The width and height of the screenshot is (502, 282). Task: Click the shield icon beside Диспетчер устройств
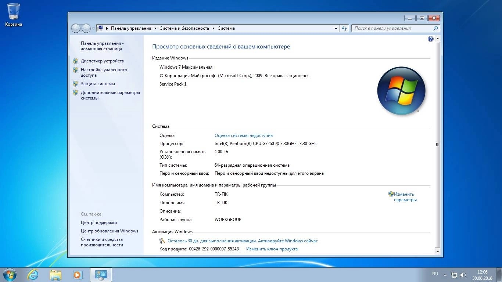coord(75,61)
